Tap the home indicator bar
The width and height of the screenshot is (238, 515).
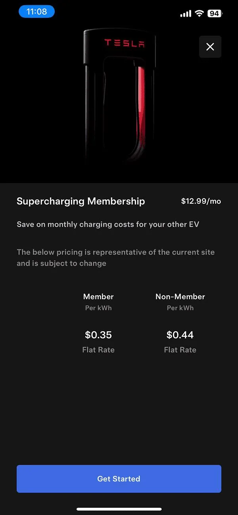(119, 509)
